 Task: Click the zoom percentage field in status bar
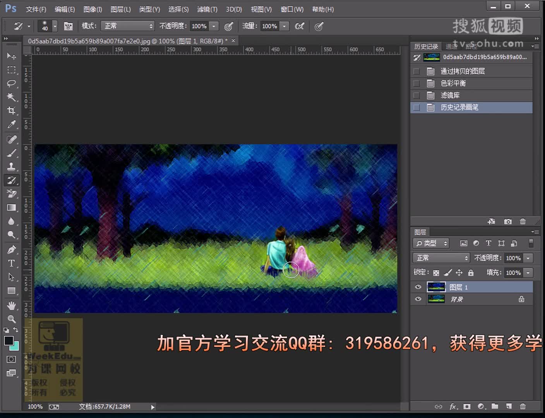click(x=35, y=407)
